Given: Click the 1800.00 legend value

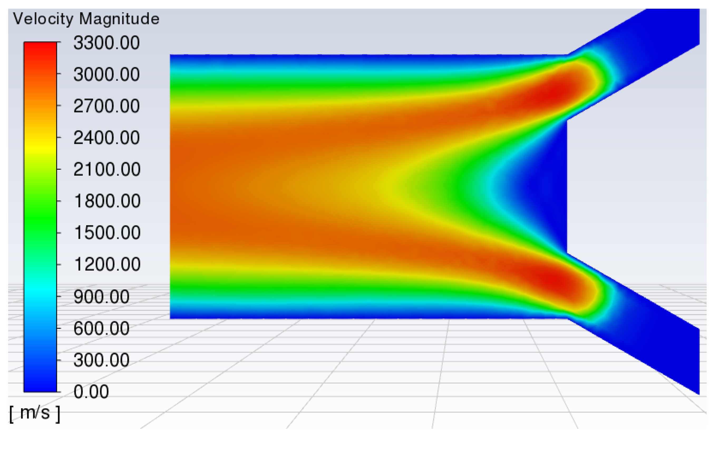Looking at the screenshot, I should click(x=107, y=201).
